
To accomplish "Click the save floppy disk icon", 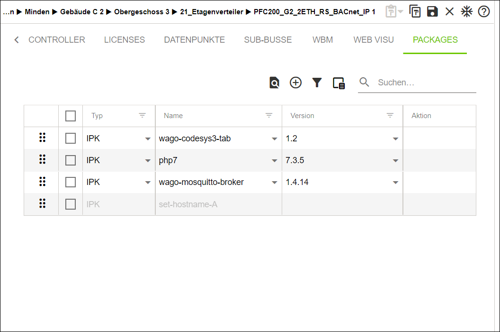I will tap(432, 11).
